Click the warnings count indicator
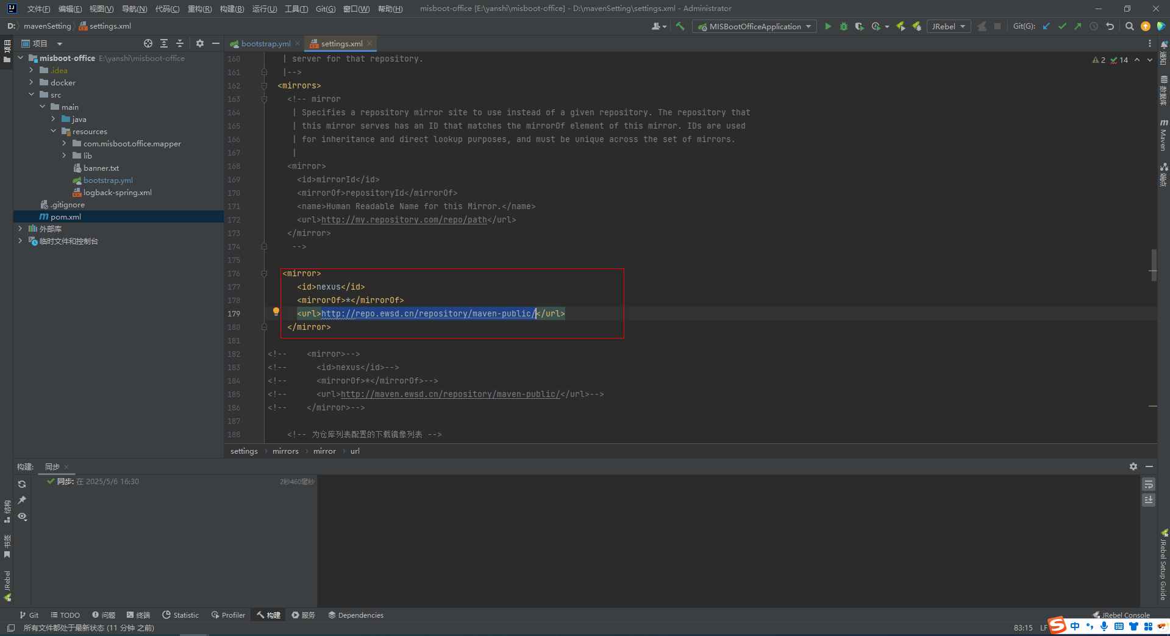The height and width of the screenshot is (636, 1170). click(1099, 60)
